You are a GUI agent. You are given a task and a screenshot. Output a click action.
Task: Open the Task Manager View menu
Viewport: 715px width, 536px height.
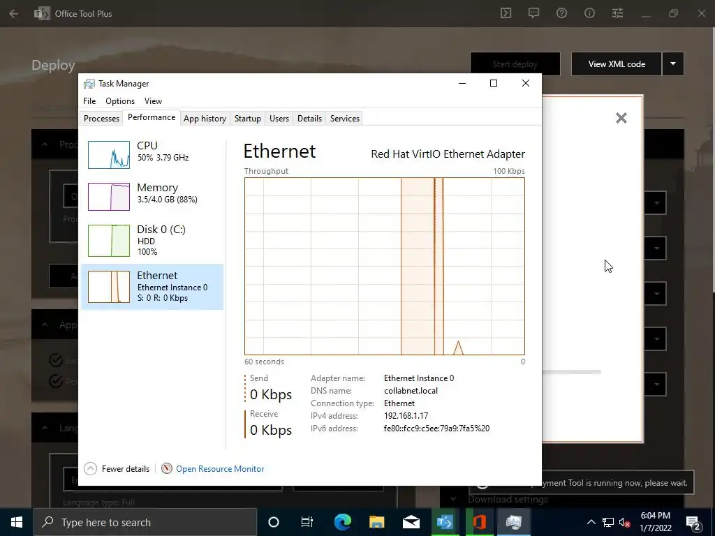click(153, 101)
